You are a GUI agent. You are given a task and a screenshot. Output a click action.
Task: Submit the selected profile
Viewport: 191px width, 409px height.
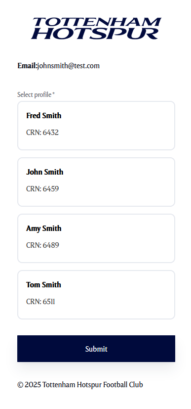[x=96, y=349]
